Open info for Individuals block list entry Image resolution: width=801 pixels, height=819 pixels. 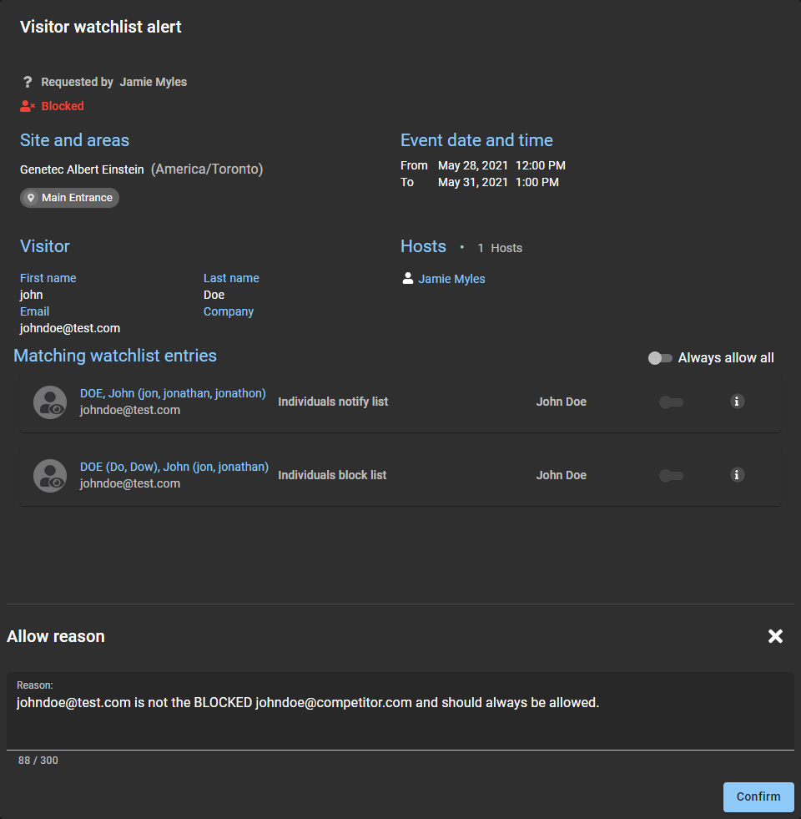click(737, 475)
